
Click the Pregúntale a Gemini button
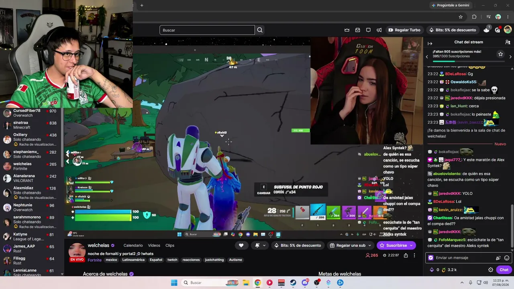(450, 5)
